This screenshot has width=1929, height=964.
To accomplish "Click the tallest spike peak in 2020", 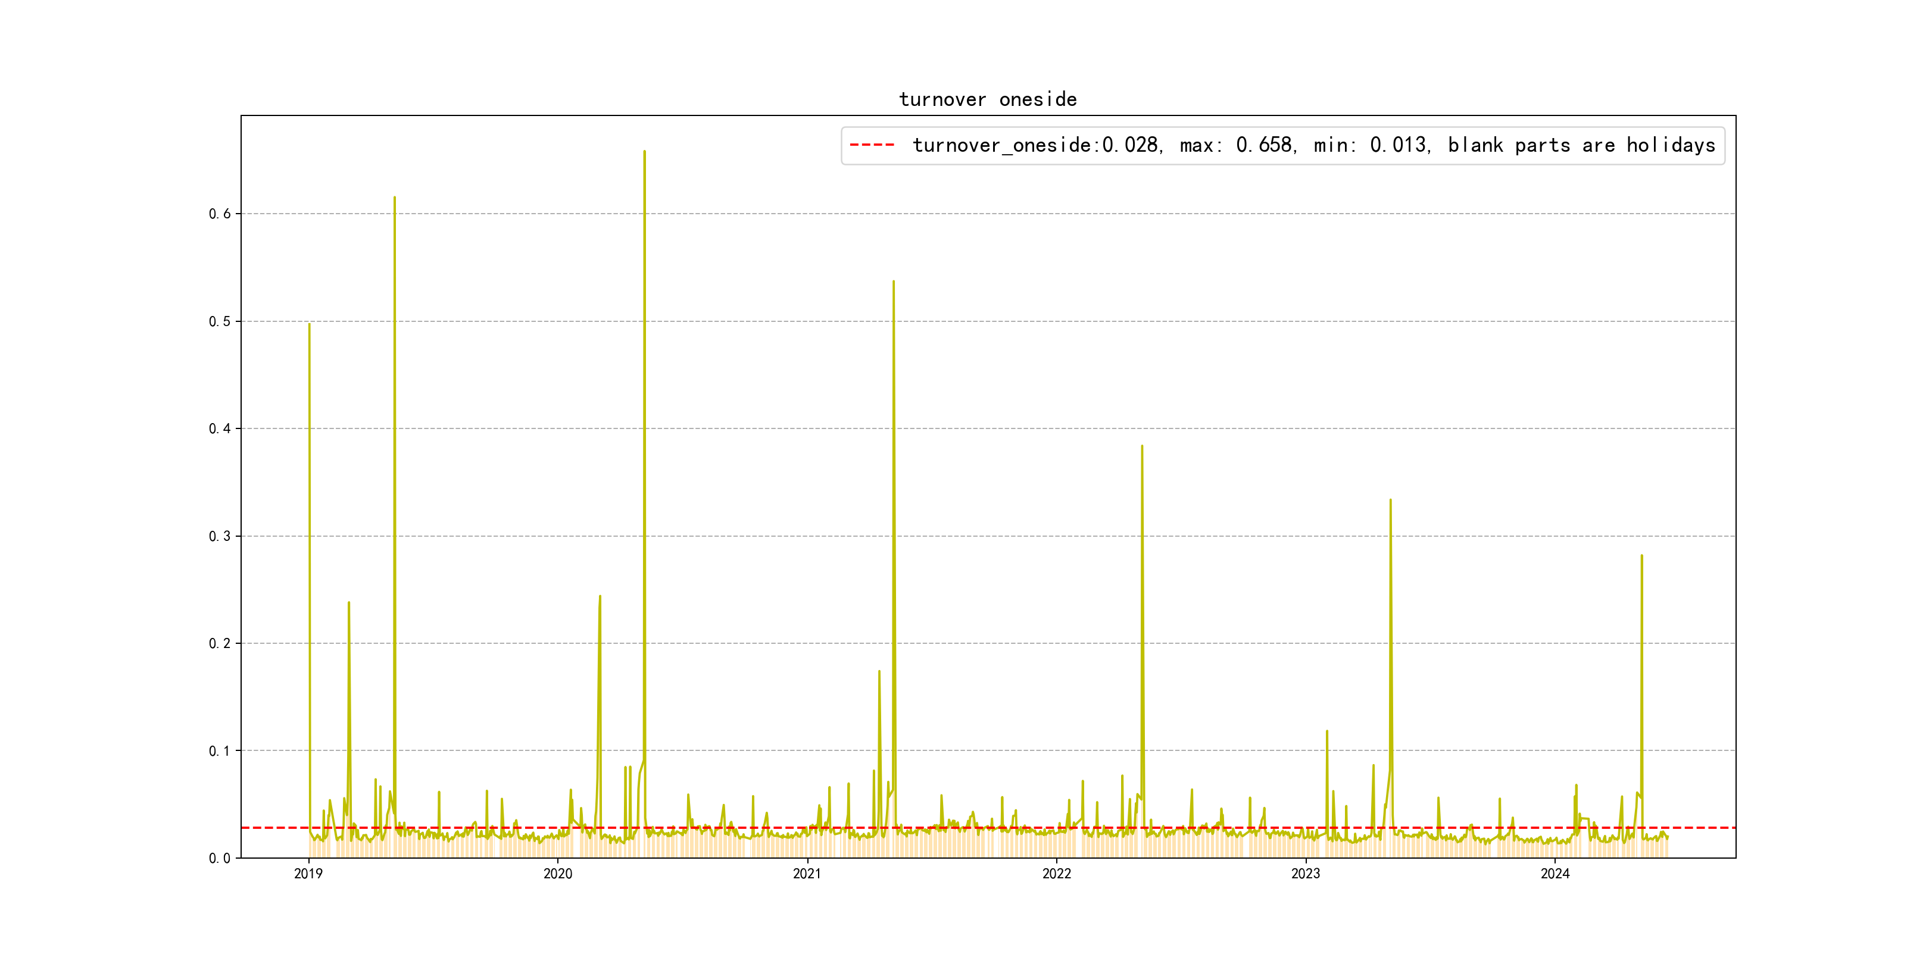I will point(645,152).
